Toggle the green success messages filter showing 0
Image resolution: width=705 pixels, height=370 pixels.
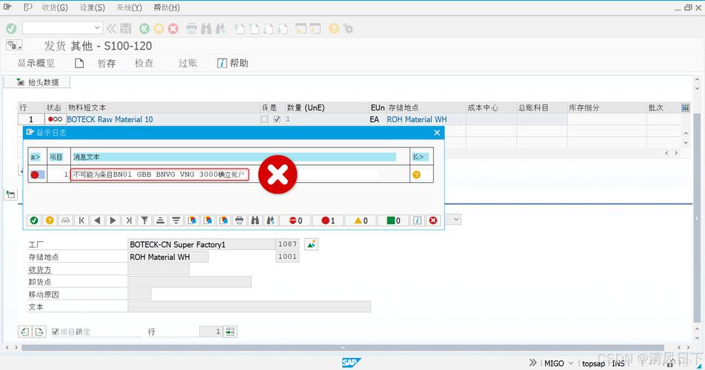[393, 221]
